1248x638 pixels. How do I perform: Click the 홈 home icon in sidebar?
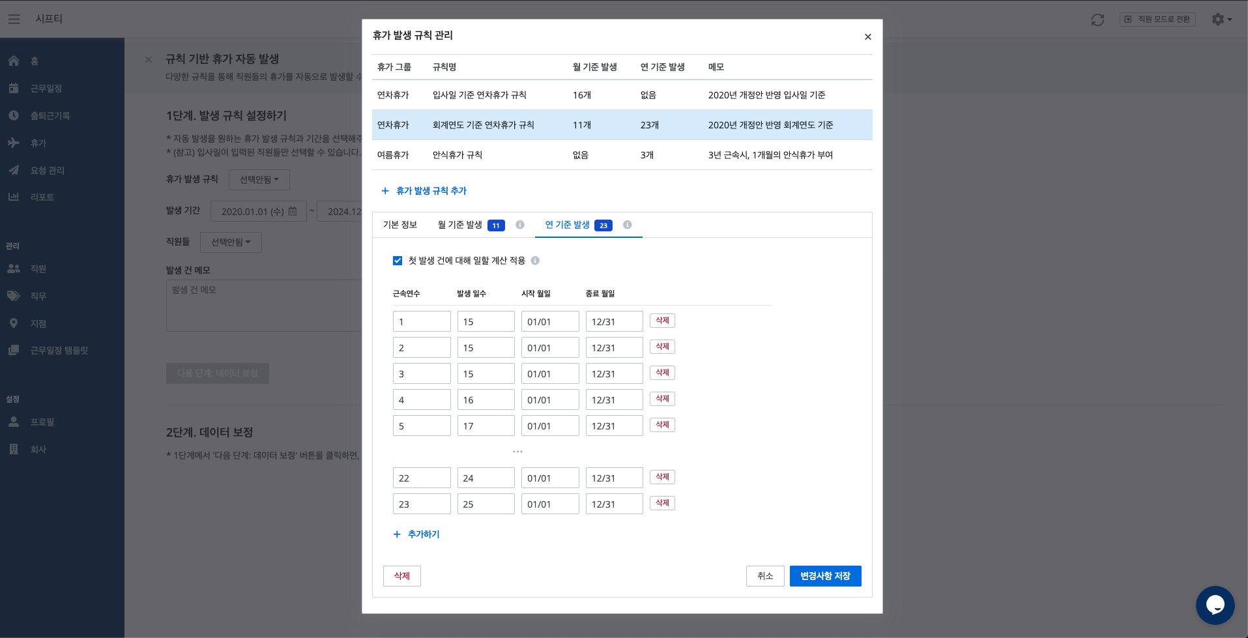(x=14, y=61)
